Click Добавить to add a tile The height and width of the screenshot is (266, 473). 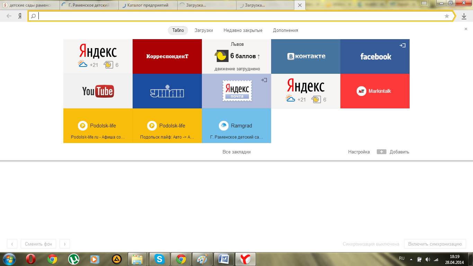click(x=400, y=152)
